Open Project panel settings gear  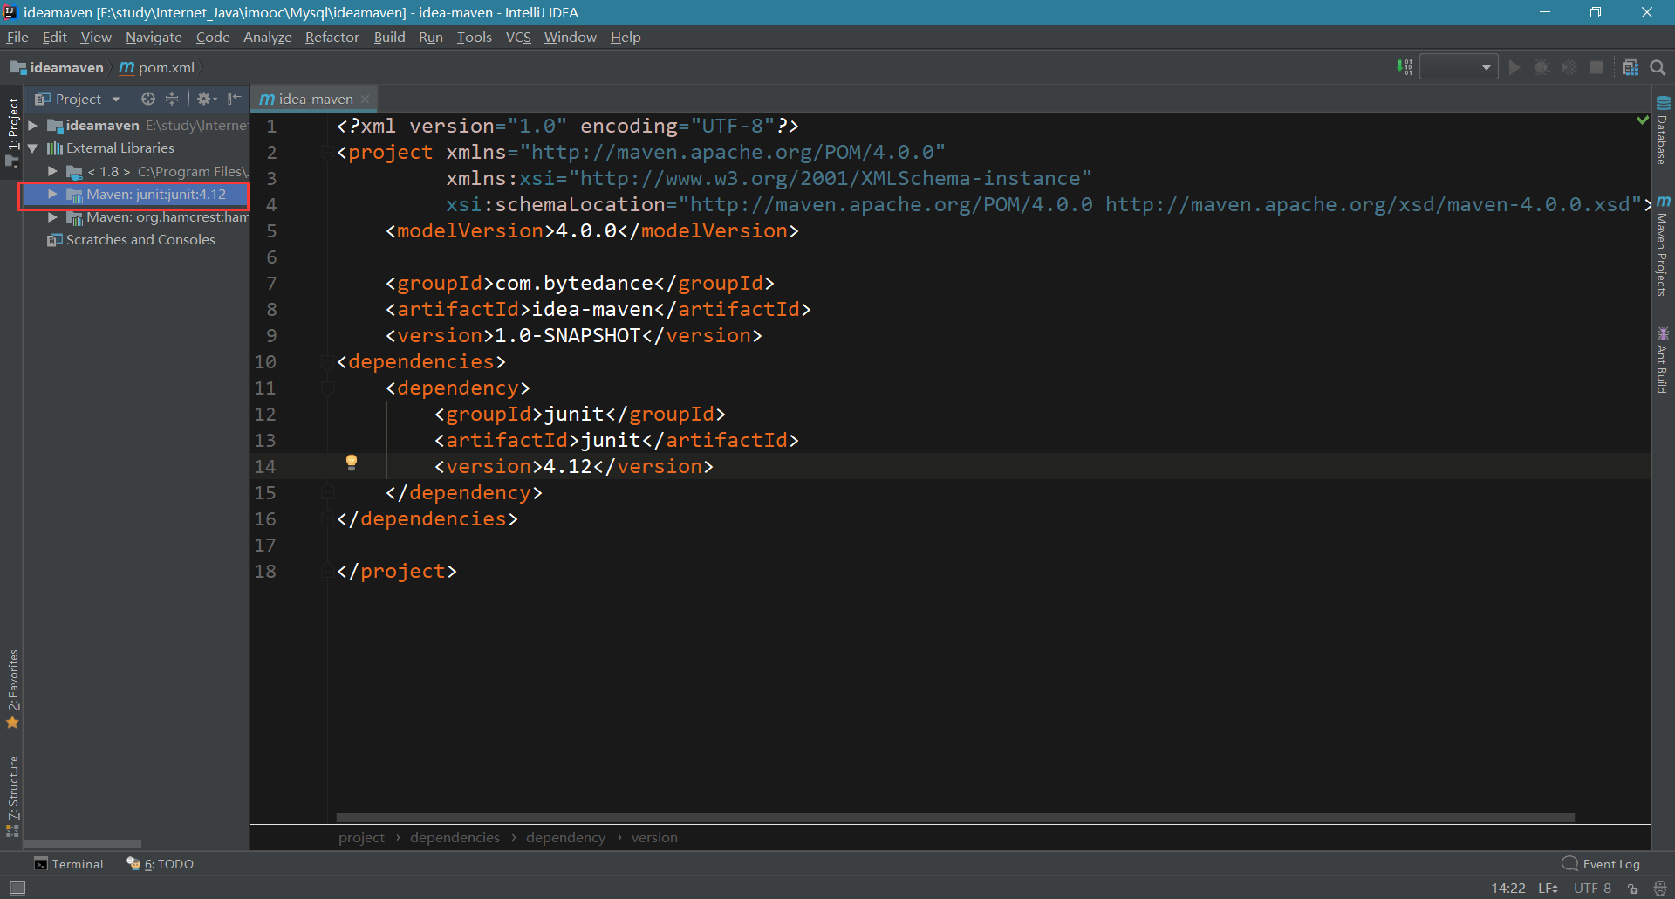pos(206,99)
